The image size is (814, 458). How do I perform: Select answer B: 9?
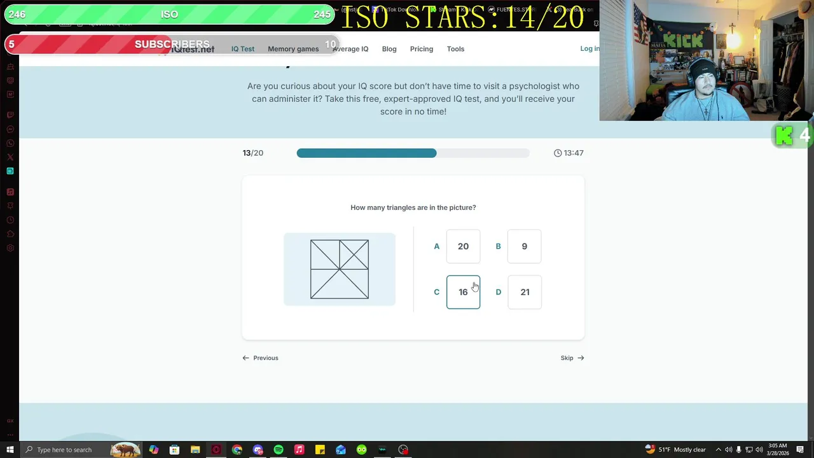524,246
